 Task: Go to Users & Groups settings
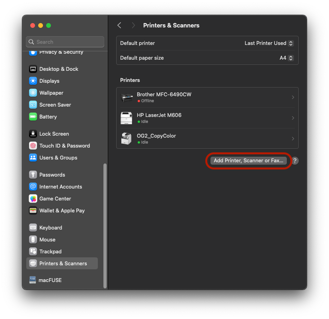click(x=58, y=158)
